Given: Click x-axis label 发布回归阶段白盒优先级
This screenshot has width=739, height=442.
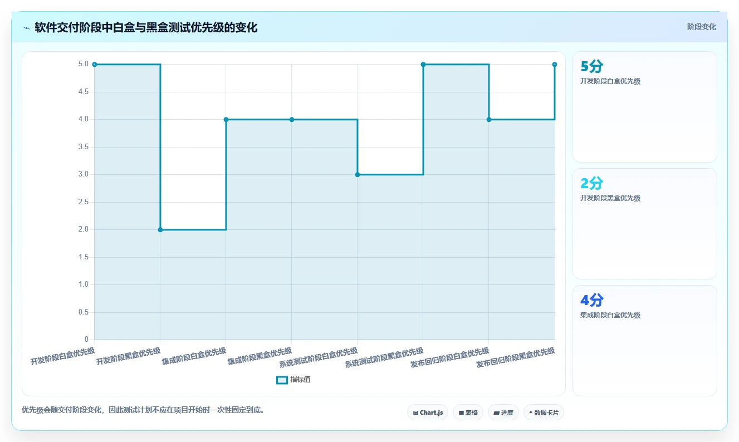Looking at the screenshot, I should 450,358.
